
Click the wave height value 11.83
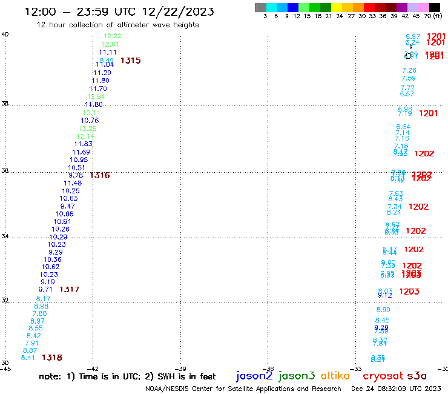(84, 144)
